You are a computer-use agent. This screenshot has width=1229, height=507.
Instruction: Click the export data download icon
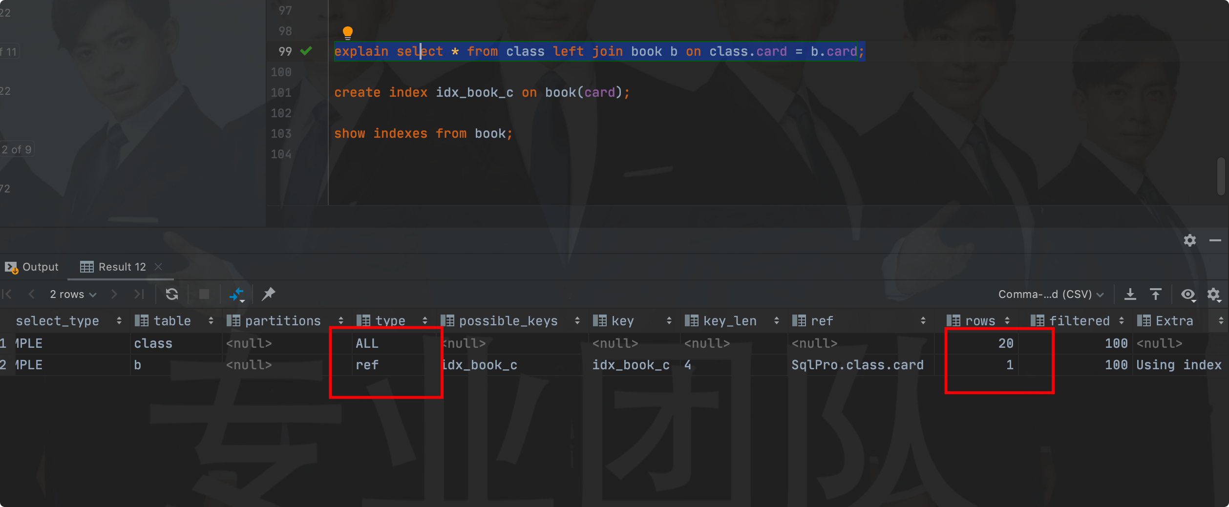click(x=1130, y=294)
